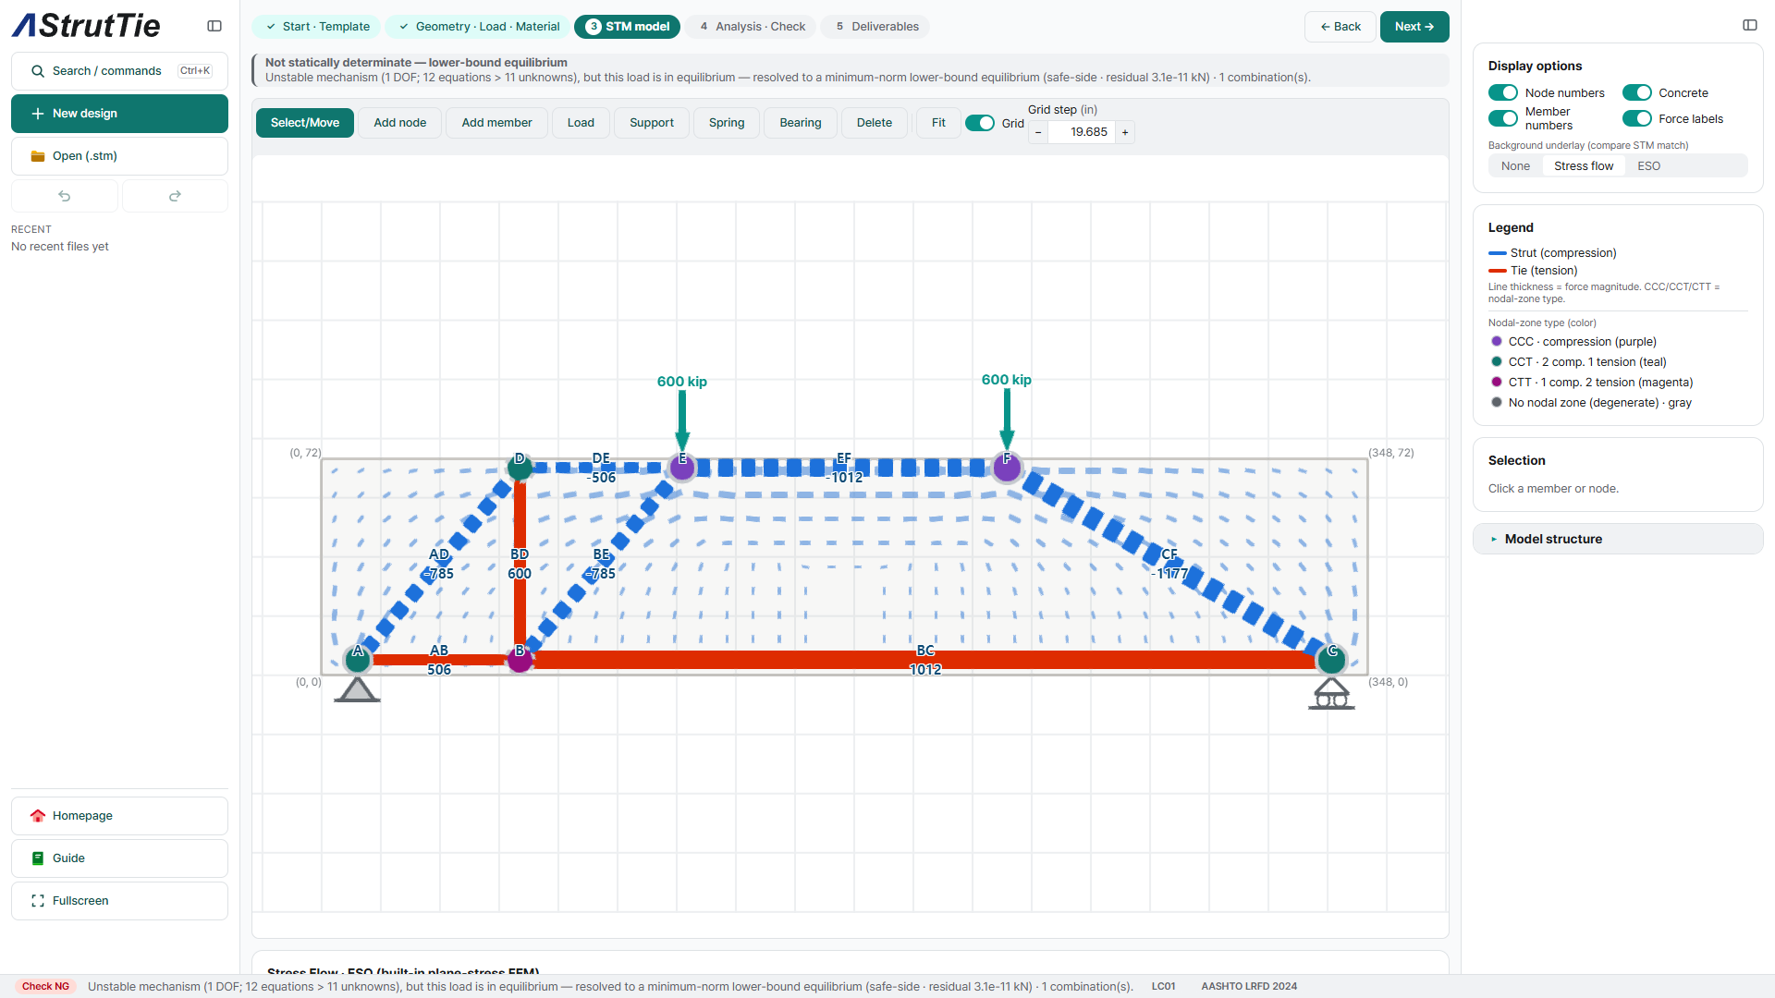This screenshot has width=1775, height=998.
Task: Toggle Member numbers display
Action: pos(1503,118)
